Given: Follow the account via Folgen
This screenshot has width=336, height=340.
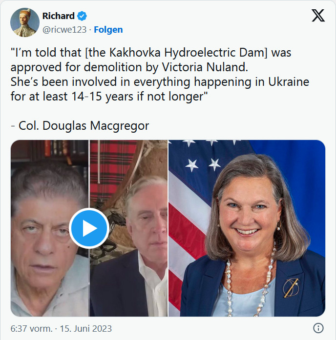Looking at the screenshot, I should tap(108, 30).
